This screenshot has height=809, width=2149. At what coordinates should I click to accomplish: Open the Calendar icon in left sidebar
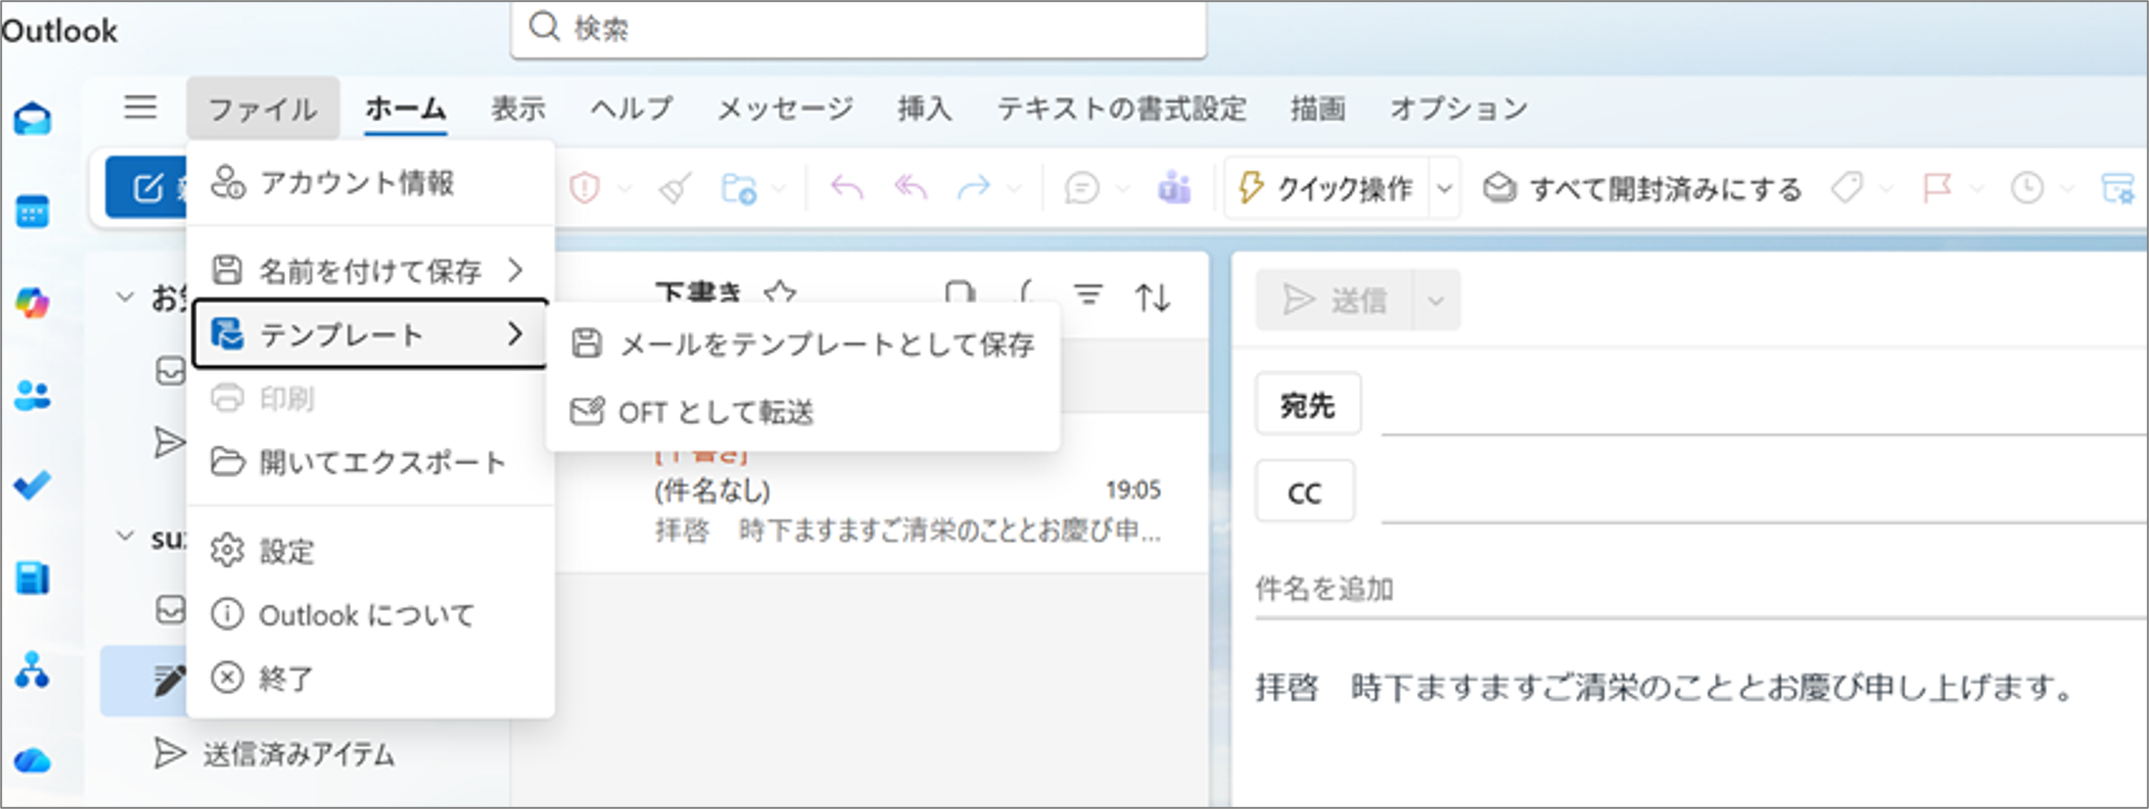click(x=32, y=211)
